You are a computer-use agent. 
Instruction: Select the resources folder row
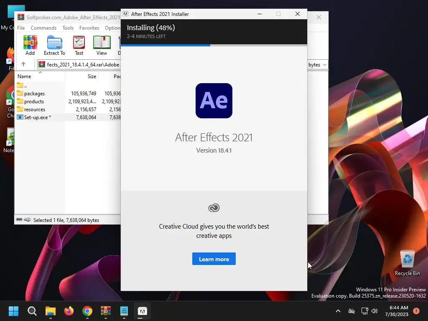pyautogui.click(x=68, y=110)
